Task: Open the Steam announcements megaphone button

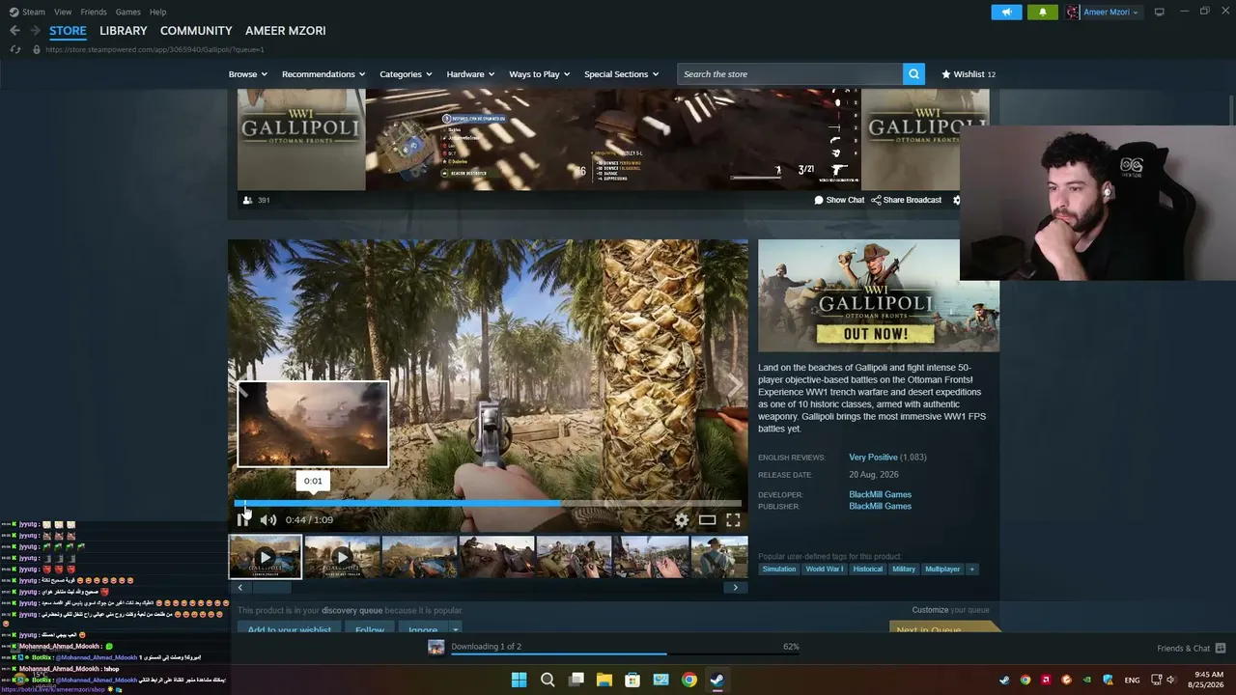Action: click(1006, 12)
